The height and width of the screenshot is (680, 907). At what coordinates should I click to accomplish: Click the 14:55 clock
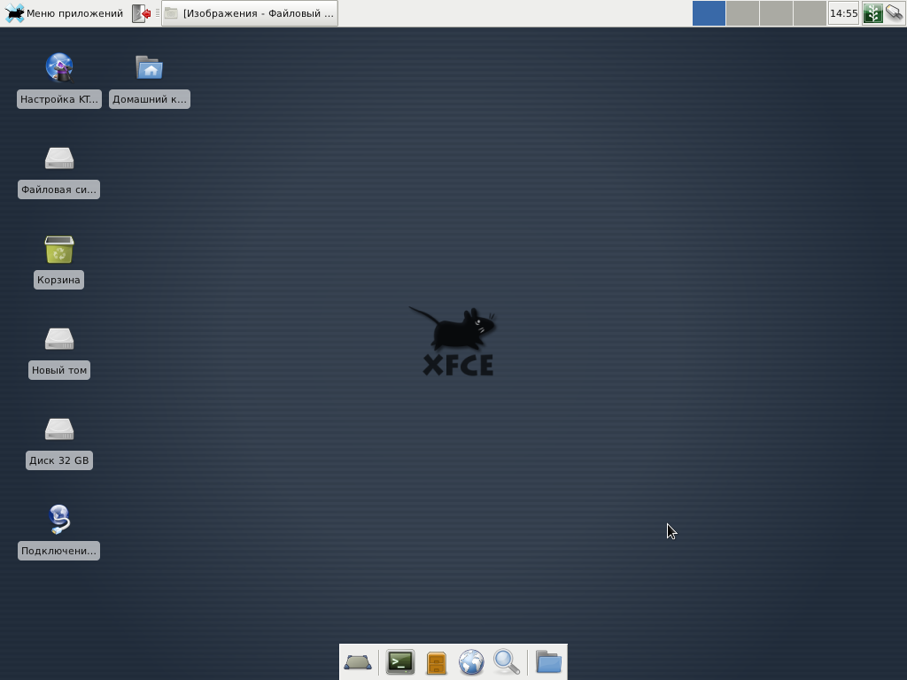click(843, 13)
